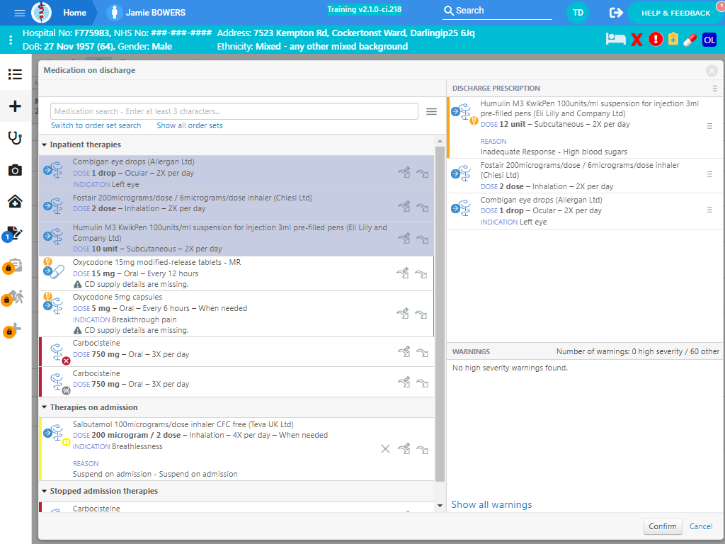Screen dimensions: 725x544
Task: Close the Medication on discharge dialog
Action: pos(712,71)
